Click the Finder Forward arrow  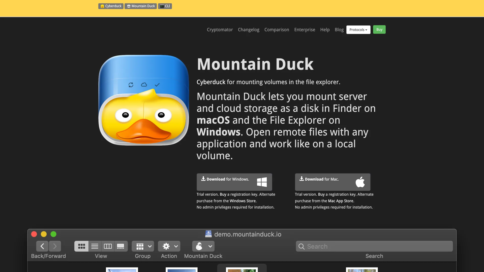point(55,246)
